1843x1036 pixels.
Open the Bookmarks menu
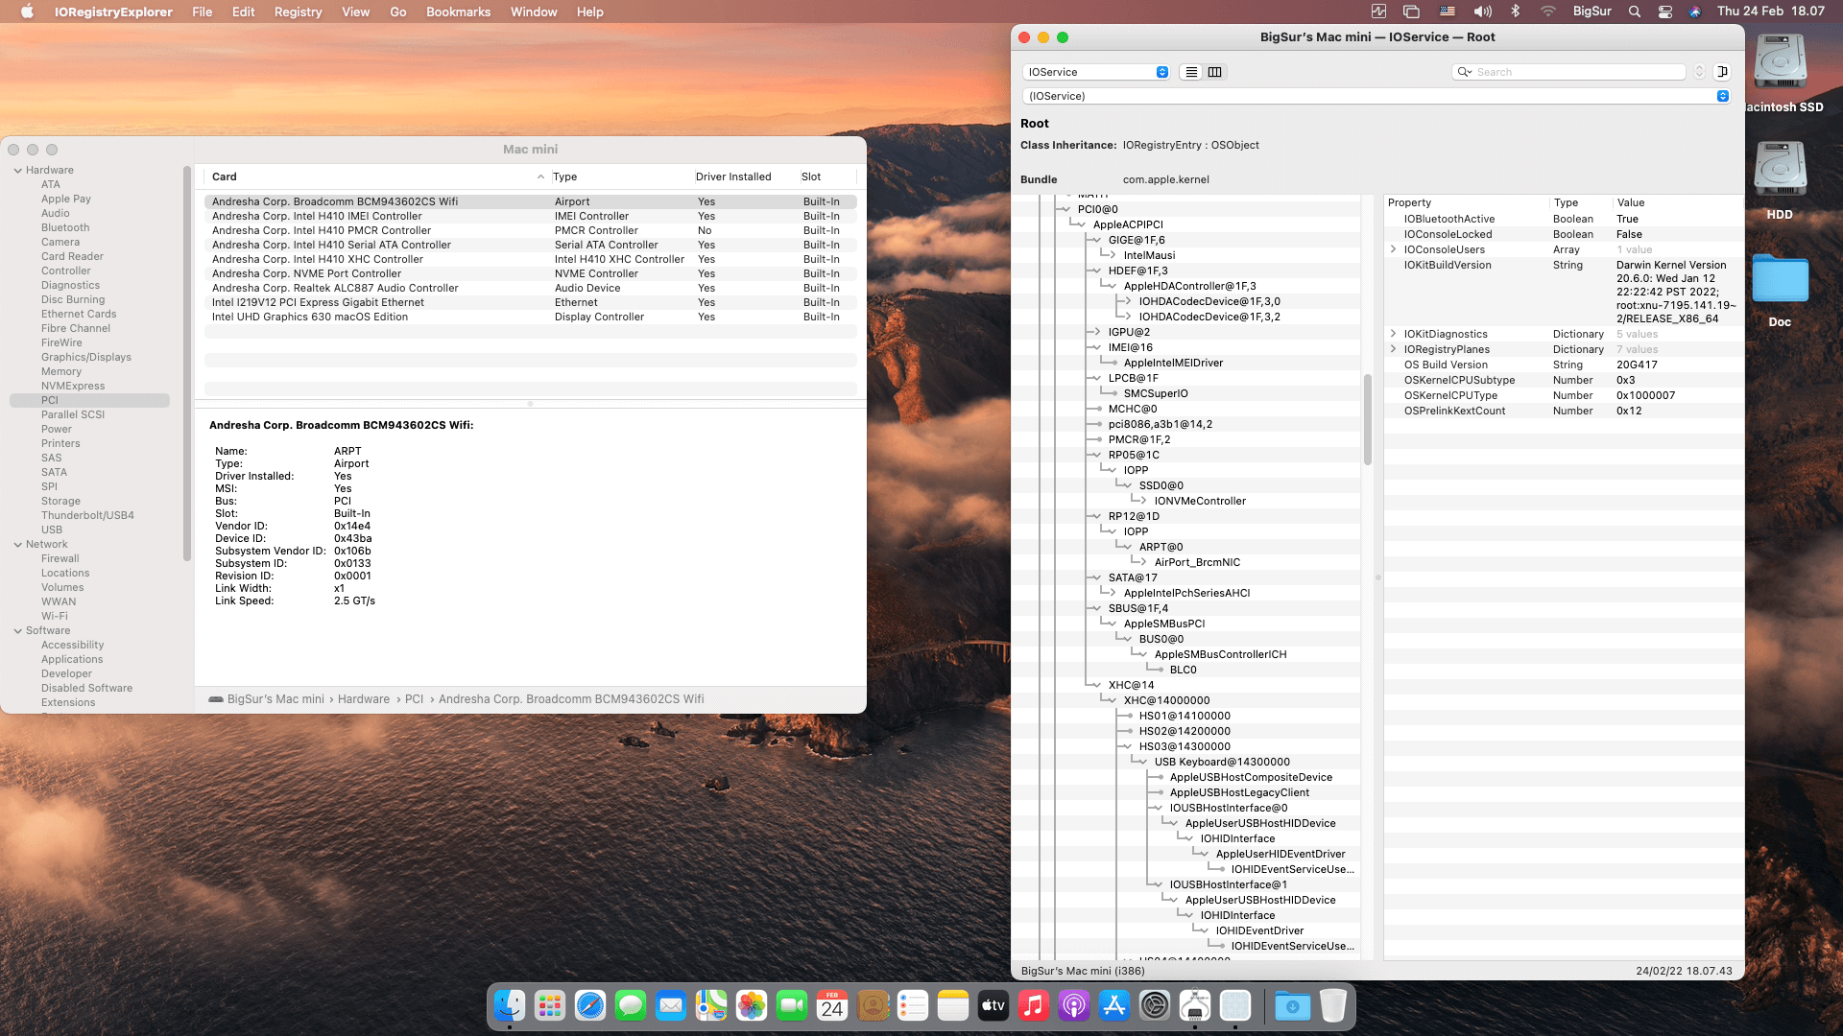click(x=458, y=12)
